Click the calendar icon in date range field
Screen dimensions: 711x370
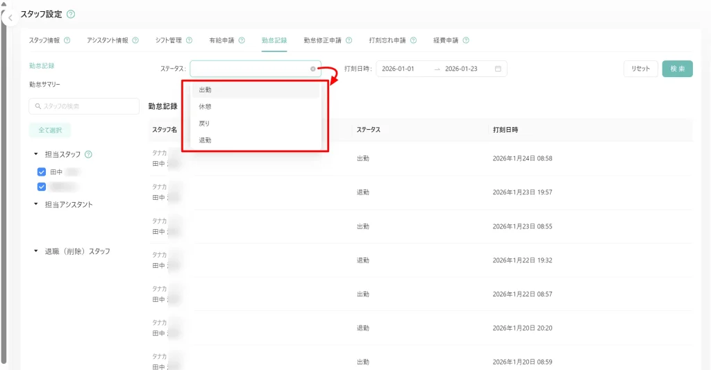pos(498,69)
